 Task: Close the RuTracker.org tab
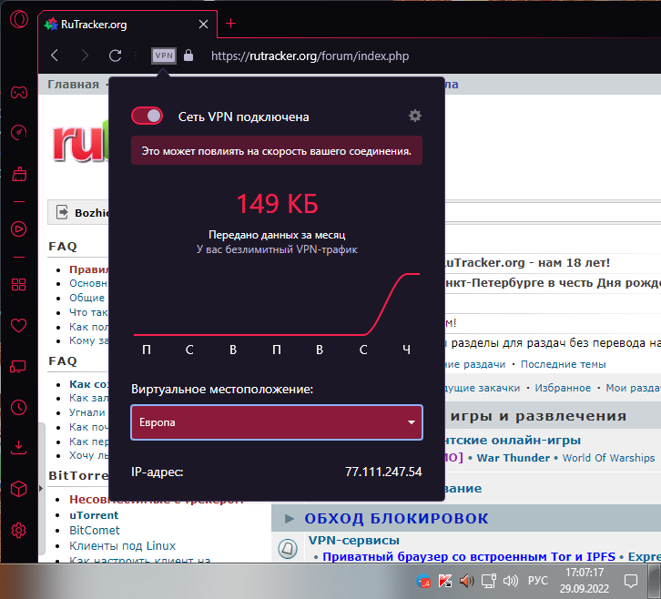point(203,25)
